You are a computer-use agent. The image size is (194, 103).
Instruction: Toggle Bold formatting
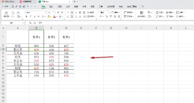coord(26,16)
